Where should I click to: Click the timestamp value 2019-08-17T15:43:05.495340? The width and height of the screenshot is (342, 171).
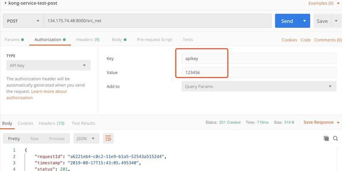[x=103, y=163]
